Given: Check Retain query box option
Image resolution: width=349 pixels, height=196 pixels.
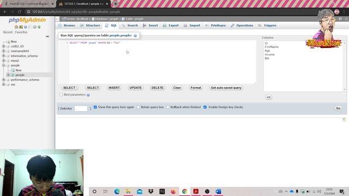Looking at the screenshot, I should (139, 107).
